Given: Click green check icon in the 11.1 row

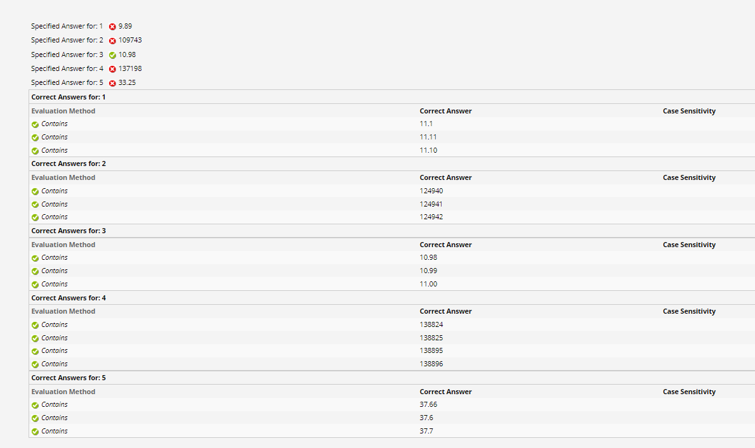Looking at the screenshot, I should [35, 124].
